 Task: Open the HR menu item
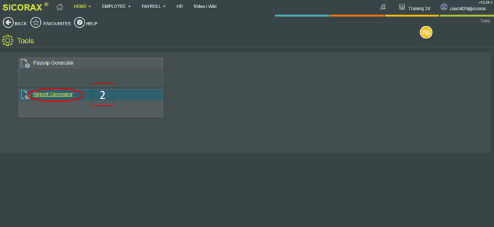tap(180, 6)
